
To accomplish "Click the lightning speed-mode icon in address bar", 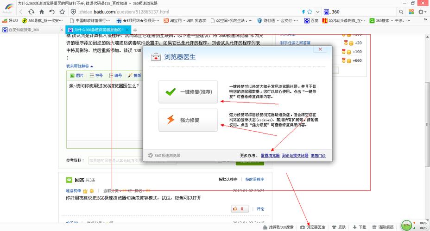I will tap(304, 12).
